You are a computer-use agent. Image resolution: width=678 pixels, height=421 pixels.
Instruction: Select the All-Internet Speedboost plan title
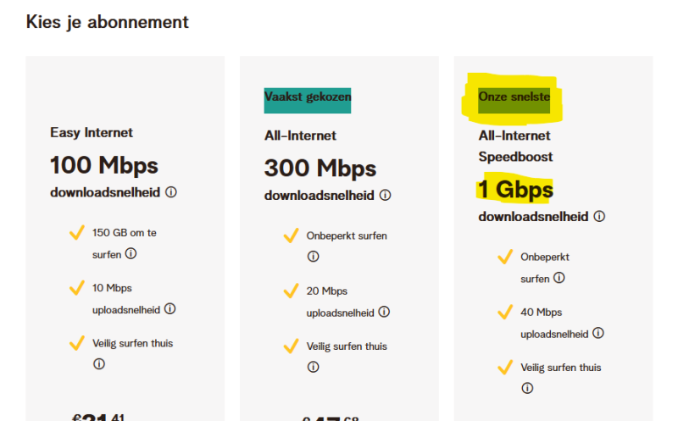coord(515,146)
